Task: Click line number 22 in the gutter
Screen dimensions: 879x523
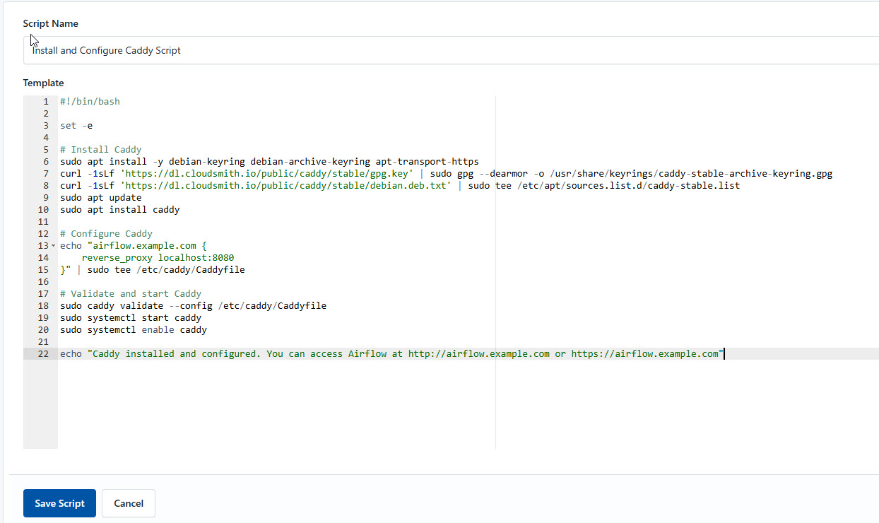Action: 42,353
